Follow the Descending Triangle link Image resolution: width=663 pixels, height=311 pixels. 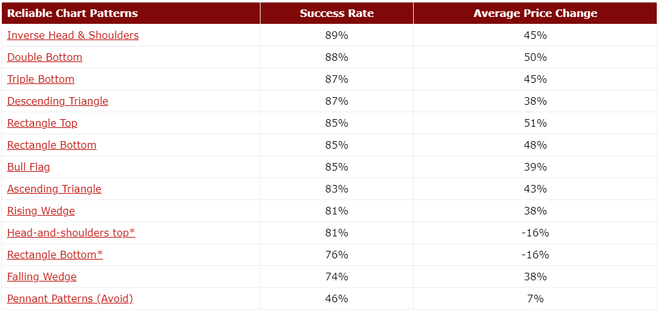click(58, 101)
